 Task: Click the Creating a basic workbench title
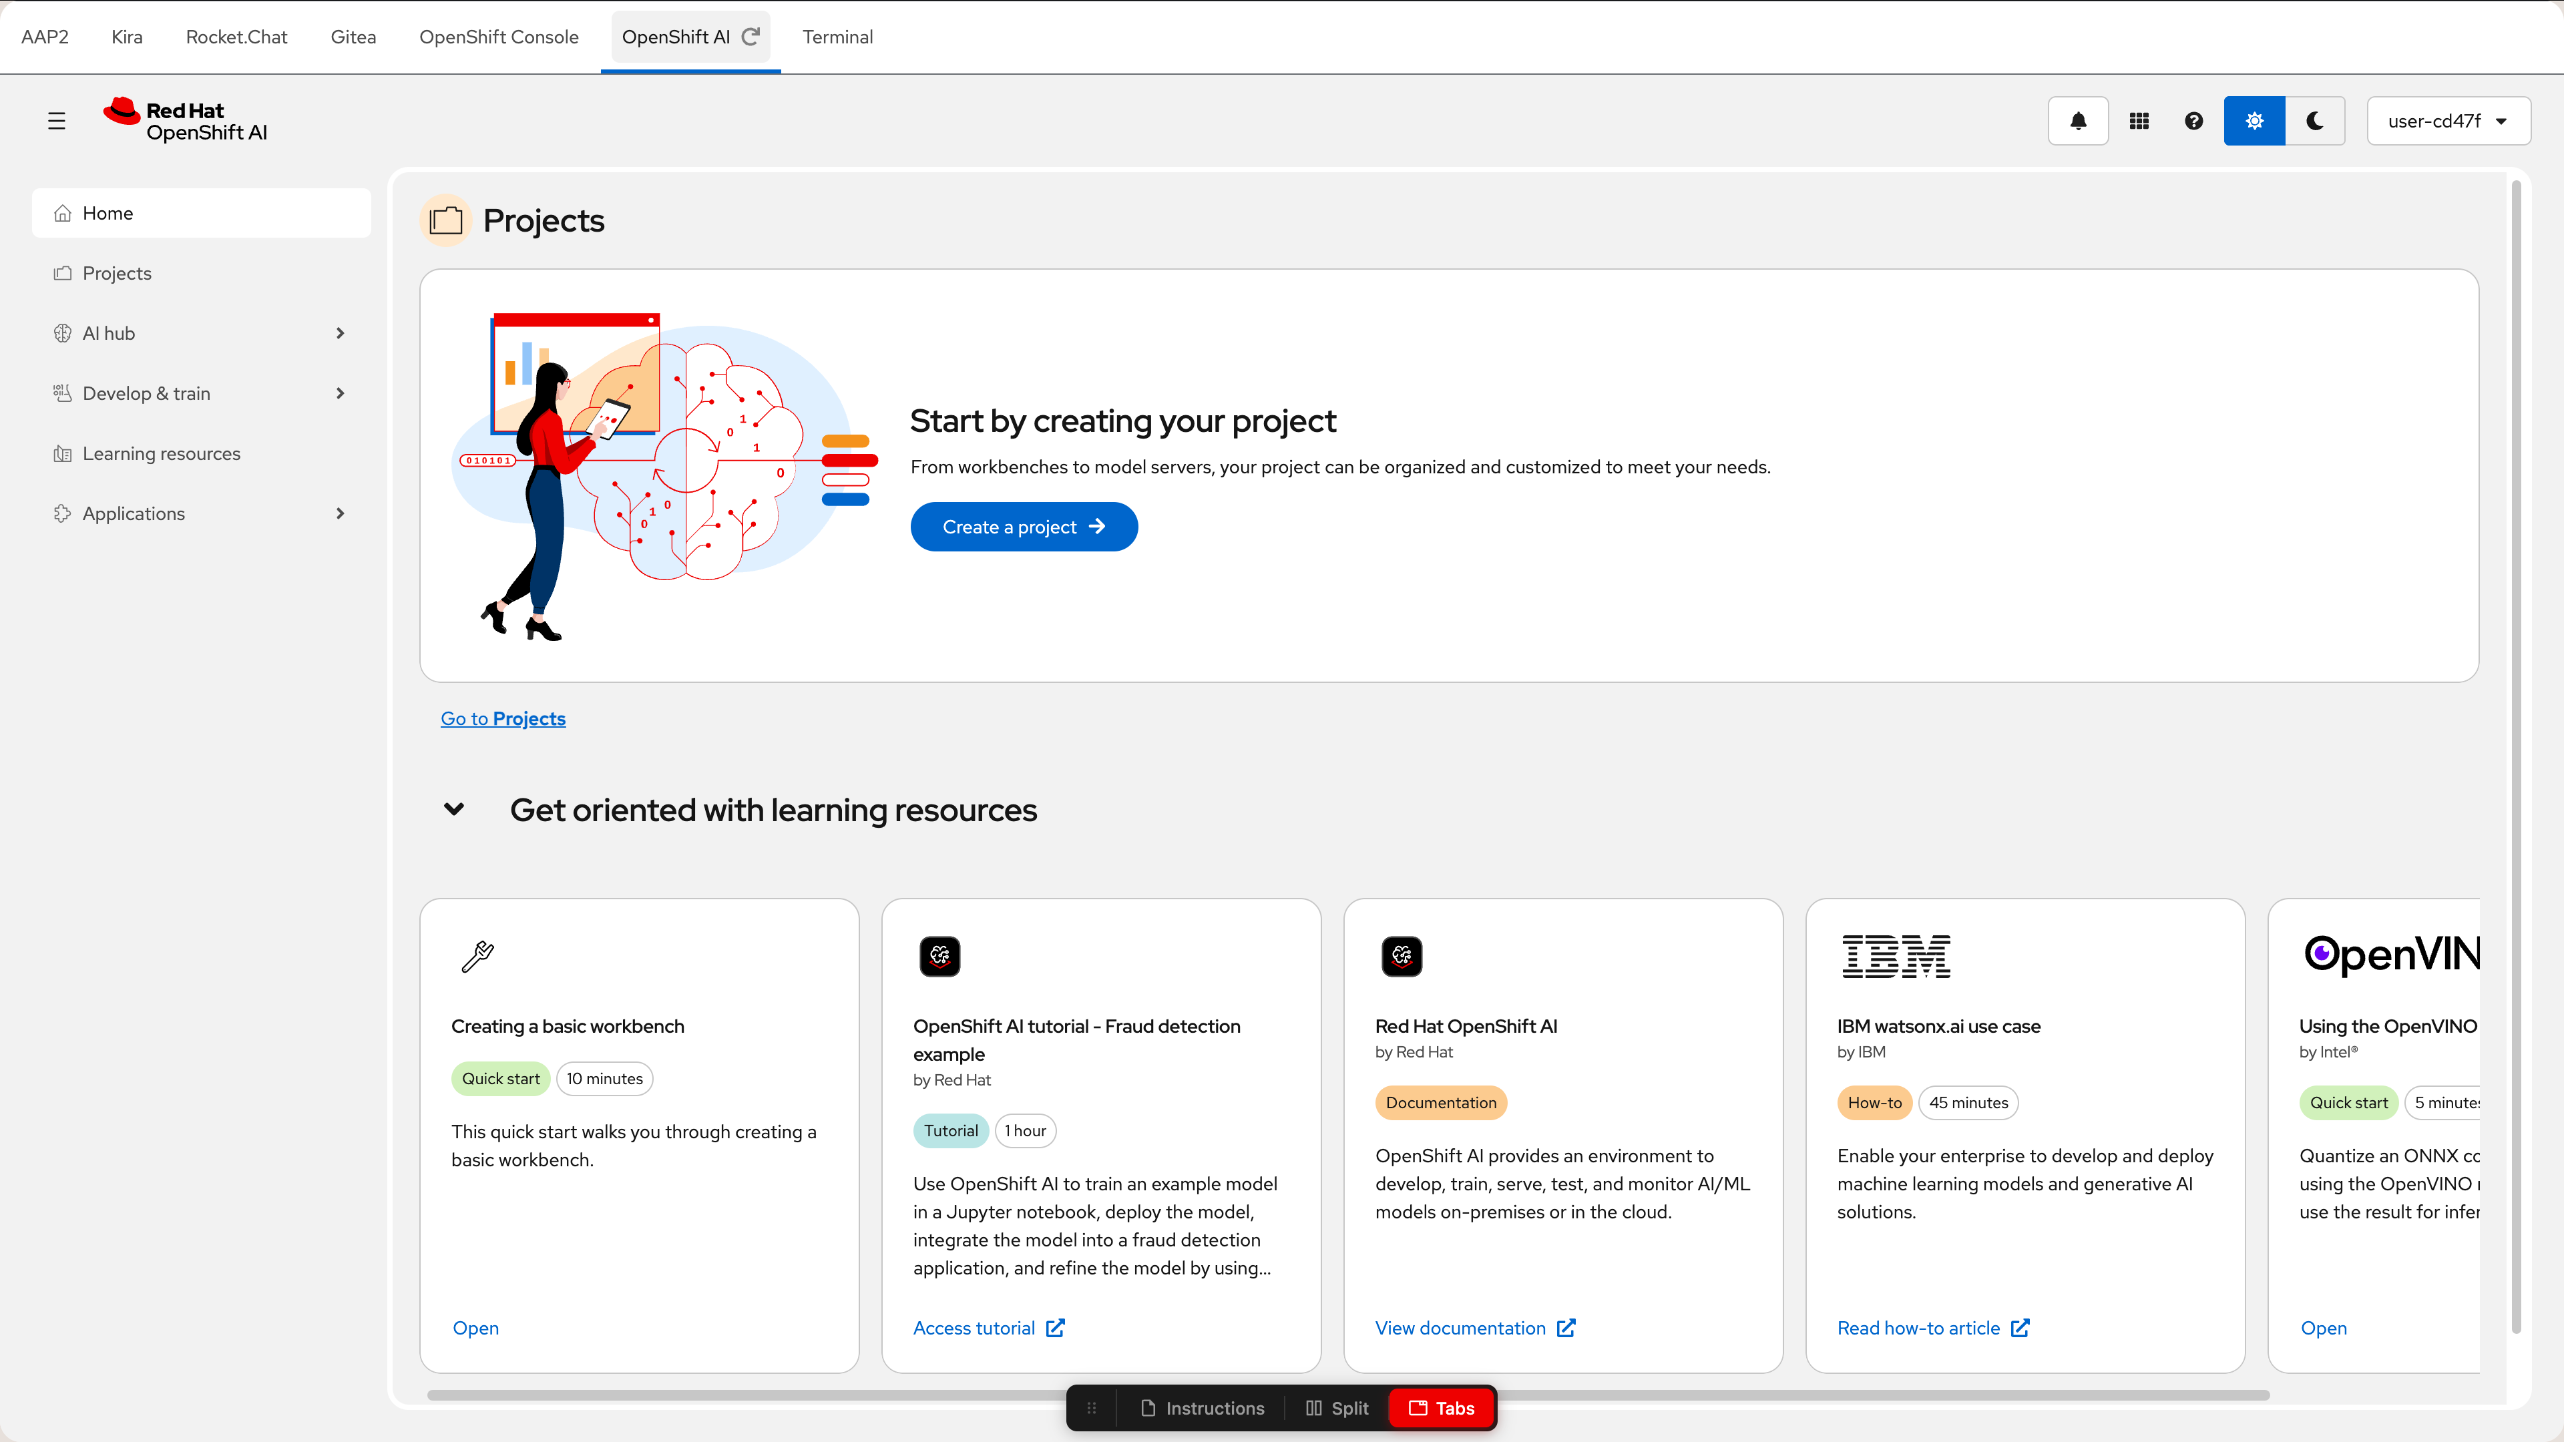coord(568,1026)
